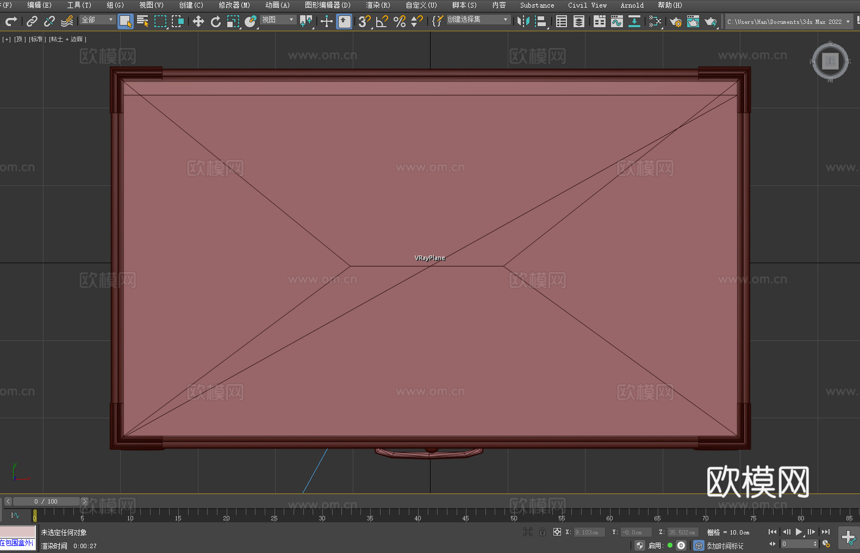Open the 工具(T) menu
Image resolution: width=860 pixels, height=553 pixels.
pos(79,5)
